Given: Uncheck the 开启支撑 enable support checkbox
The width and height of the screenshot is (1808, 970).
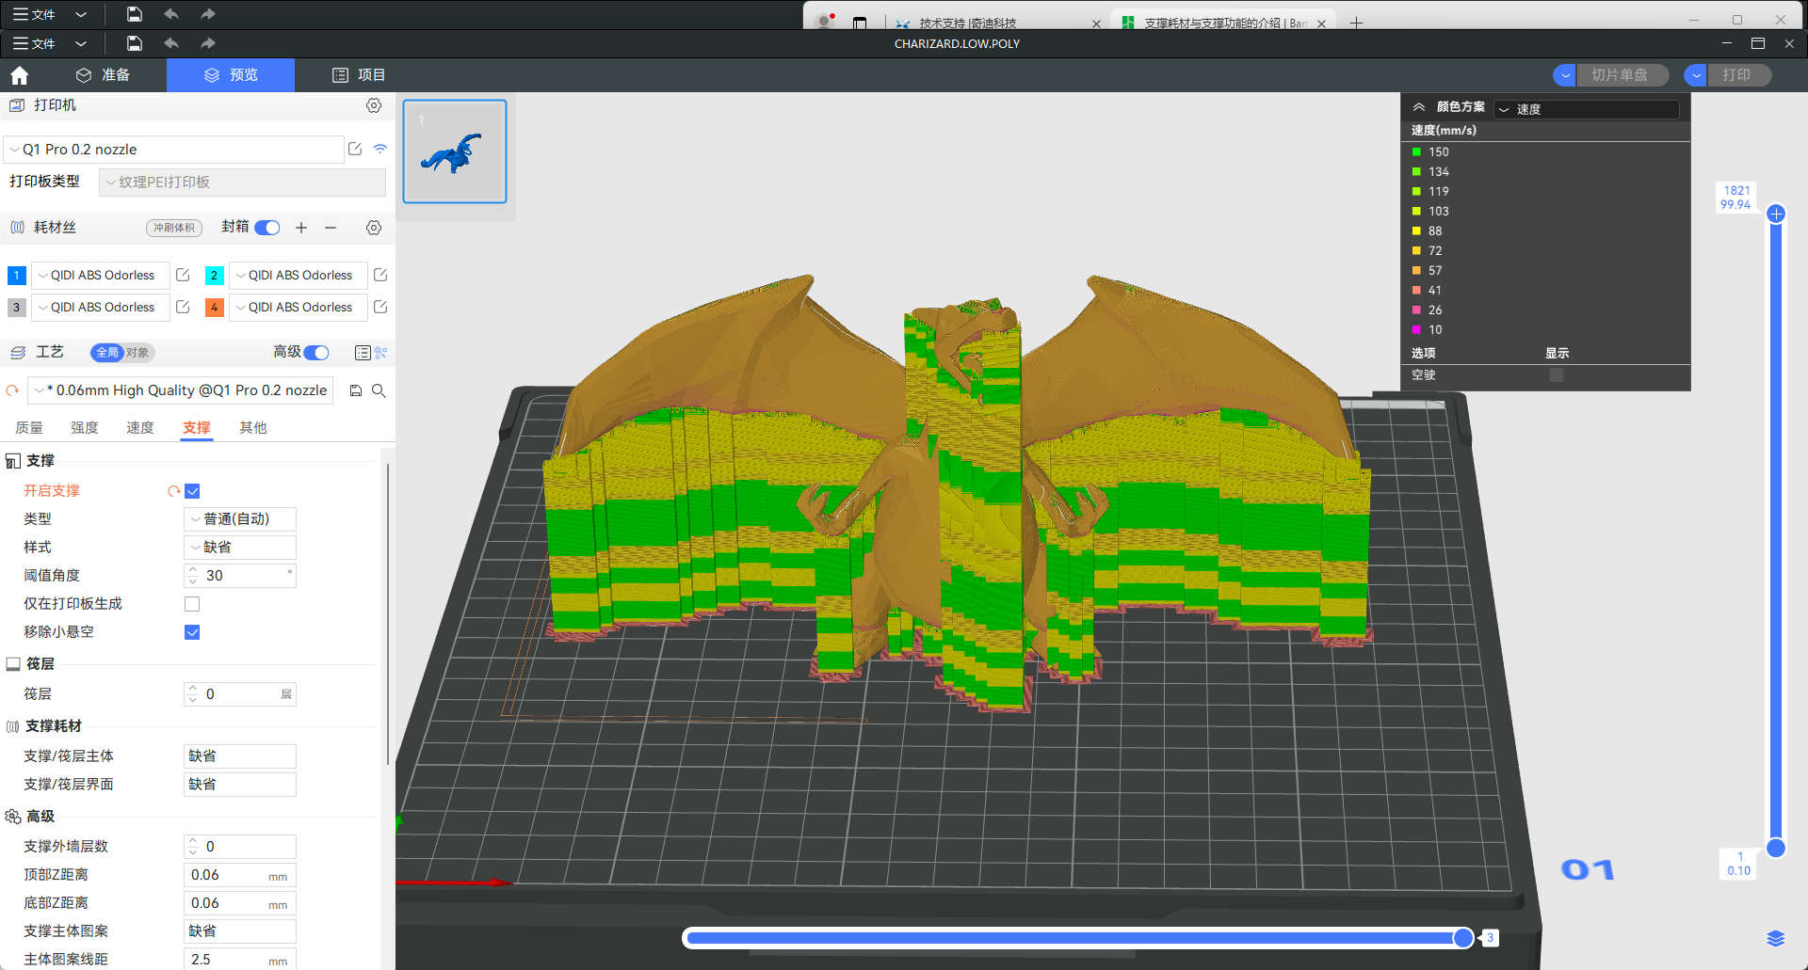Looking at the screenshot, I should (192, 491).
